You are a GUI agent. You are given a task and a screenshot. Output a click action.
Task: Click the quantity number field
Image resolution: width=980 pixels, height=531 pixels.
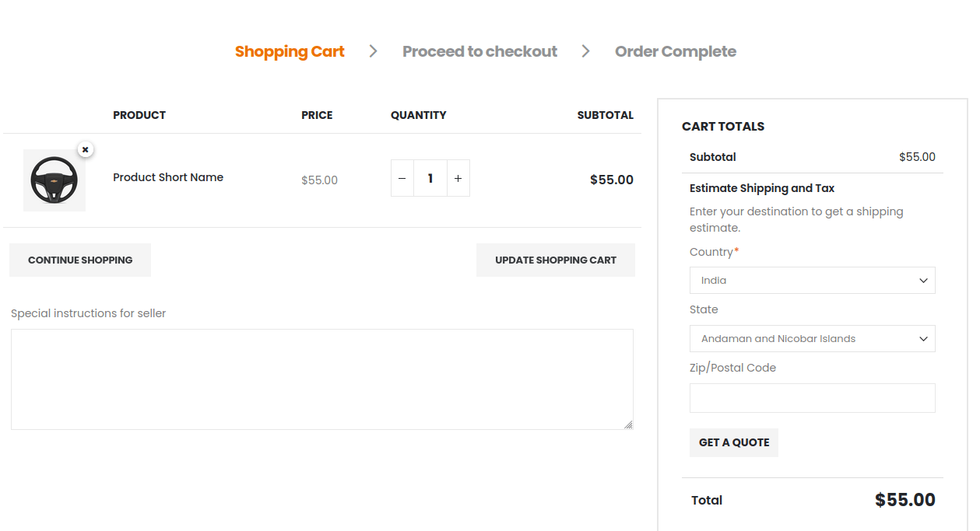coord(430,179)
